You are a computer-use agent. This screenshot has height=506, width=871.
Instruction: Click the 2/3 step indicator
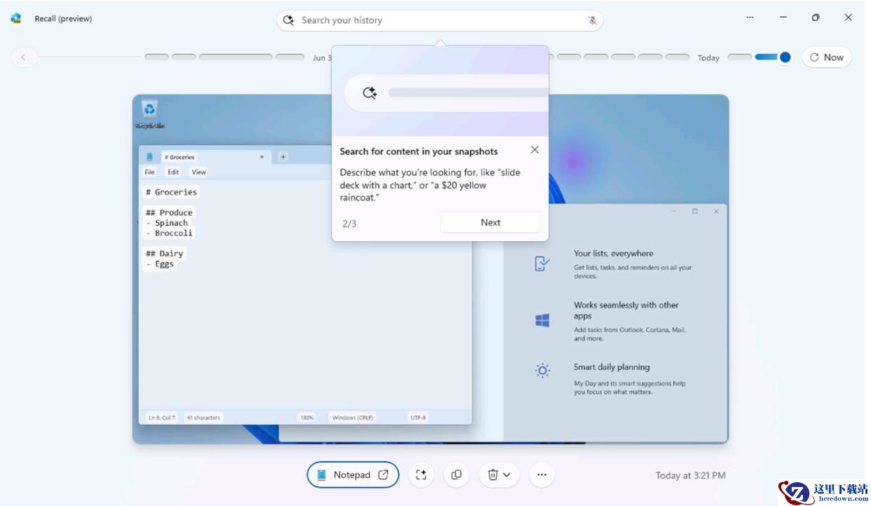(349, 224)
